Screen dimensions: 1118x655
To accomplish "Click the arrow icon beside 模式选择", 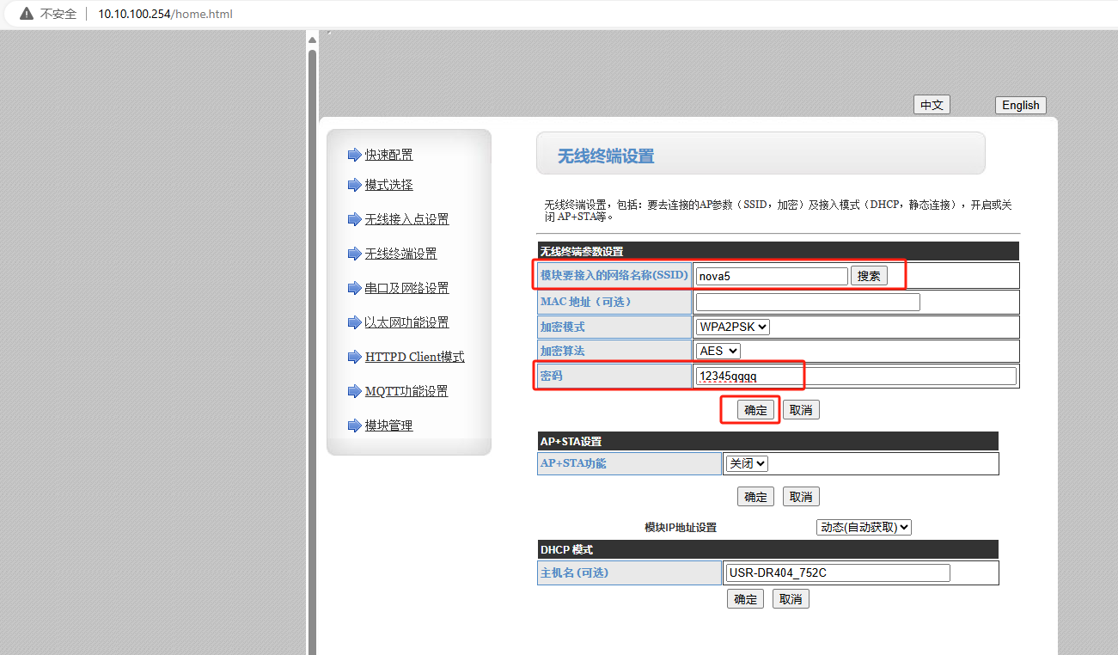I will coord(354,185).
